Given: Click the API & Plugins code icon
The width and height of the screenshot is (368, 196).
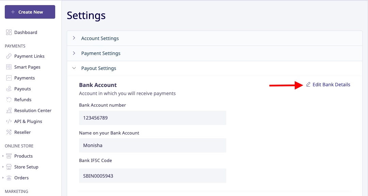Looking at the screenshot, I should point(9,121).
